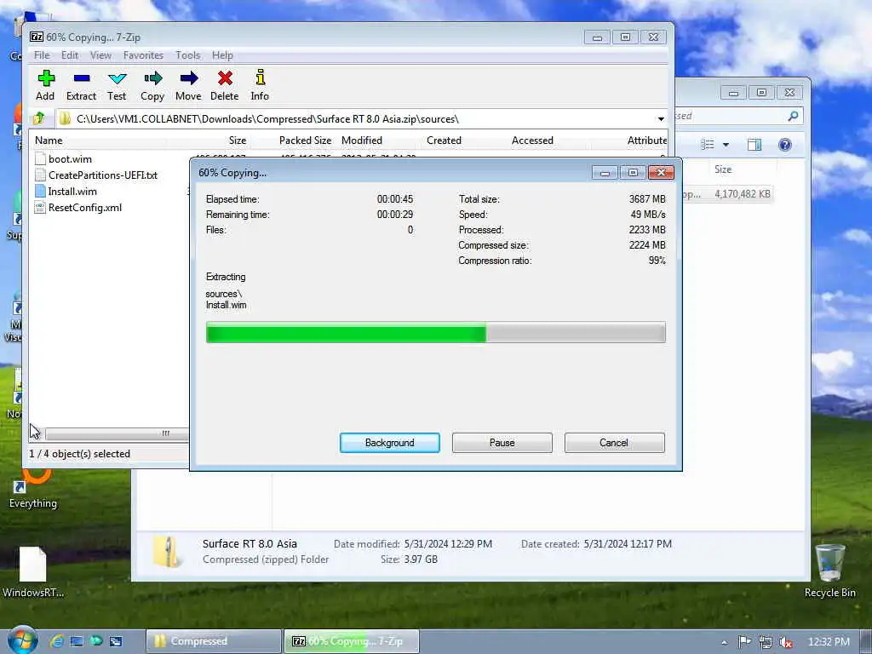
Task: Open the View menu in 7-Zip
Action: [x=100, y=55]
